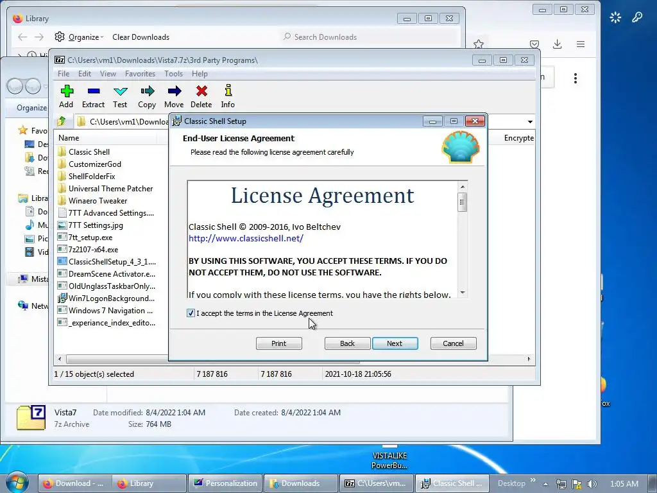This screenshot has height=493, width=657.
Task: Click the Delete icon in 7-Zip toolbar
Action: click(201, 91)
